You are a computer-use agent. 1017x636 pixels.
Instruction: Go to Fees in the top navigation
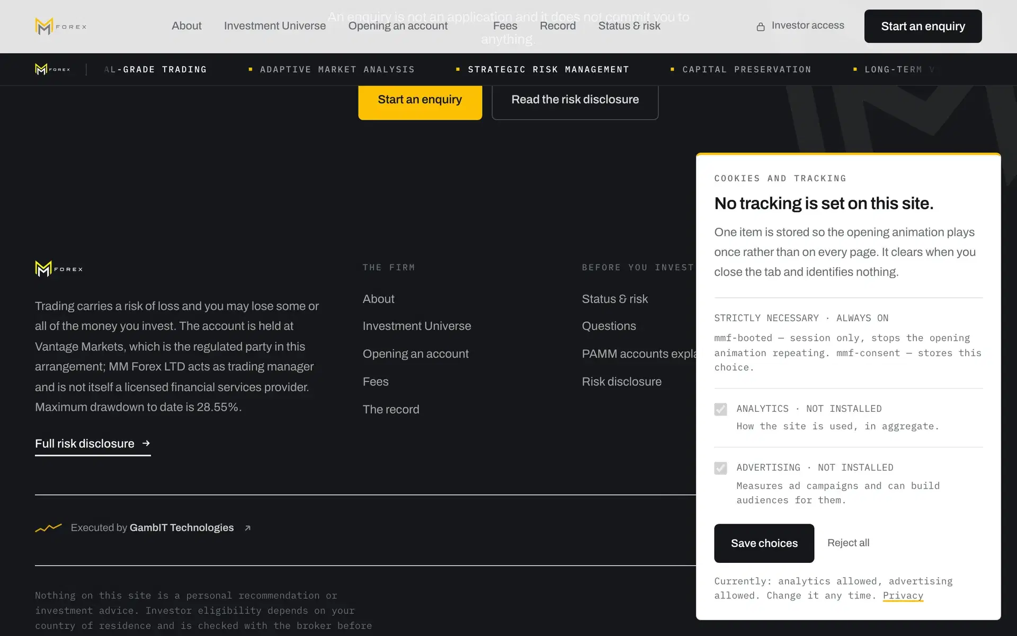(505, 26)
